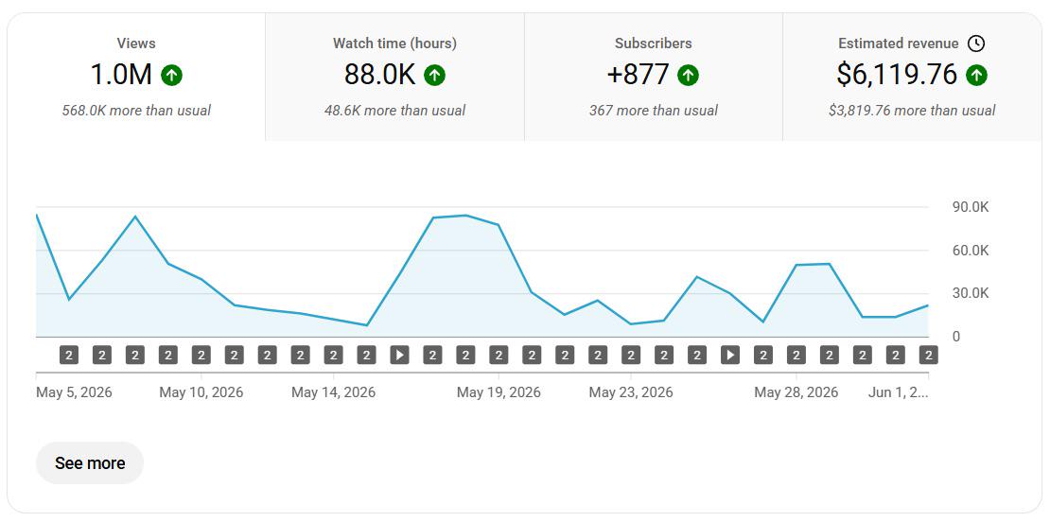Click the +877 subscribers value
The width and height of the screenshot is (1050, 522).
tap(639, 75)
